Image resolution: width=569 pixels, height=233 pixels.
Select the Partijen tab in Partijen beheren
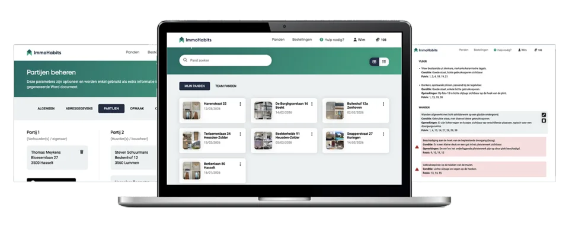pos(111,109)
